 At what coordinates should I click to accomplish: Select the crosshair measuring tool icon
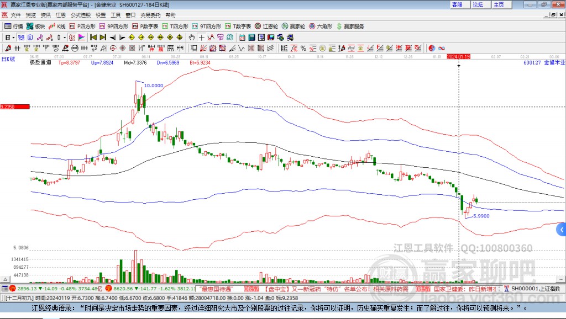coord(201,37)
